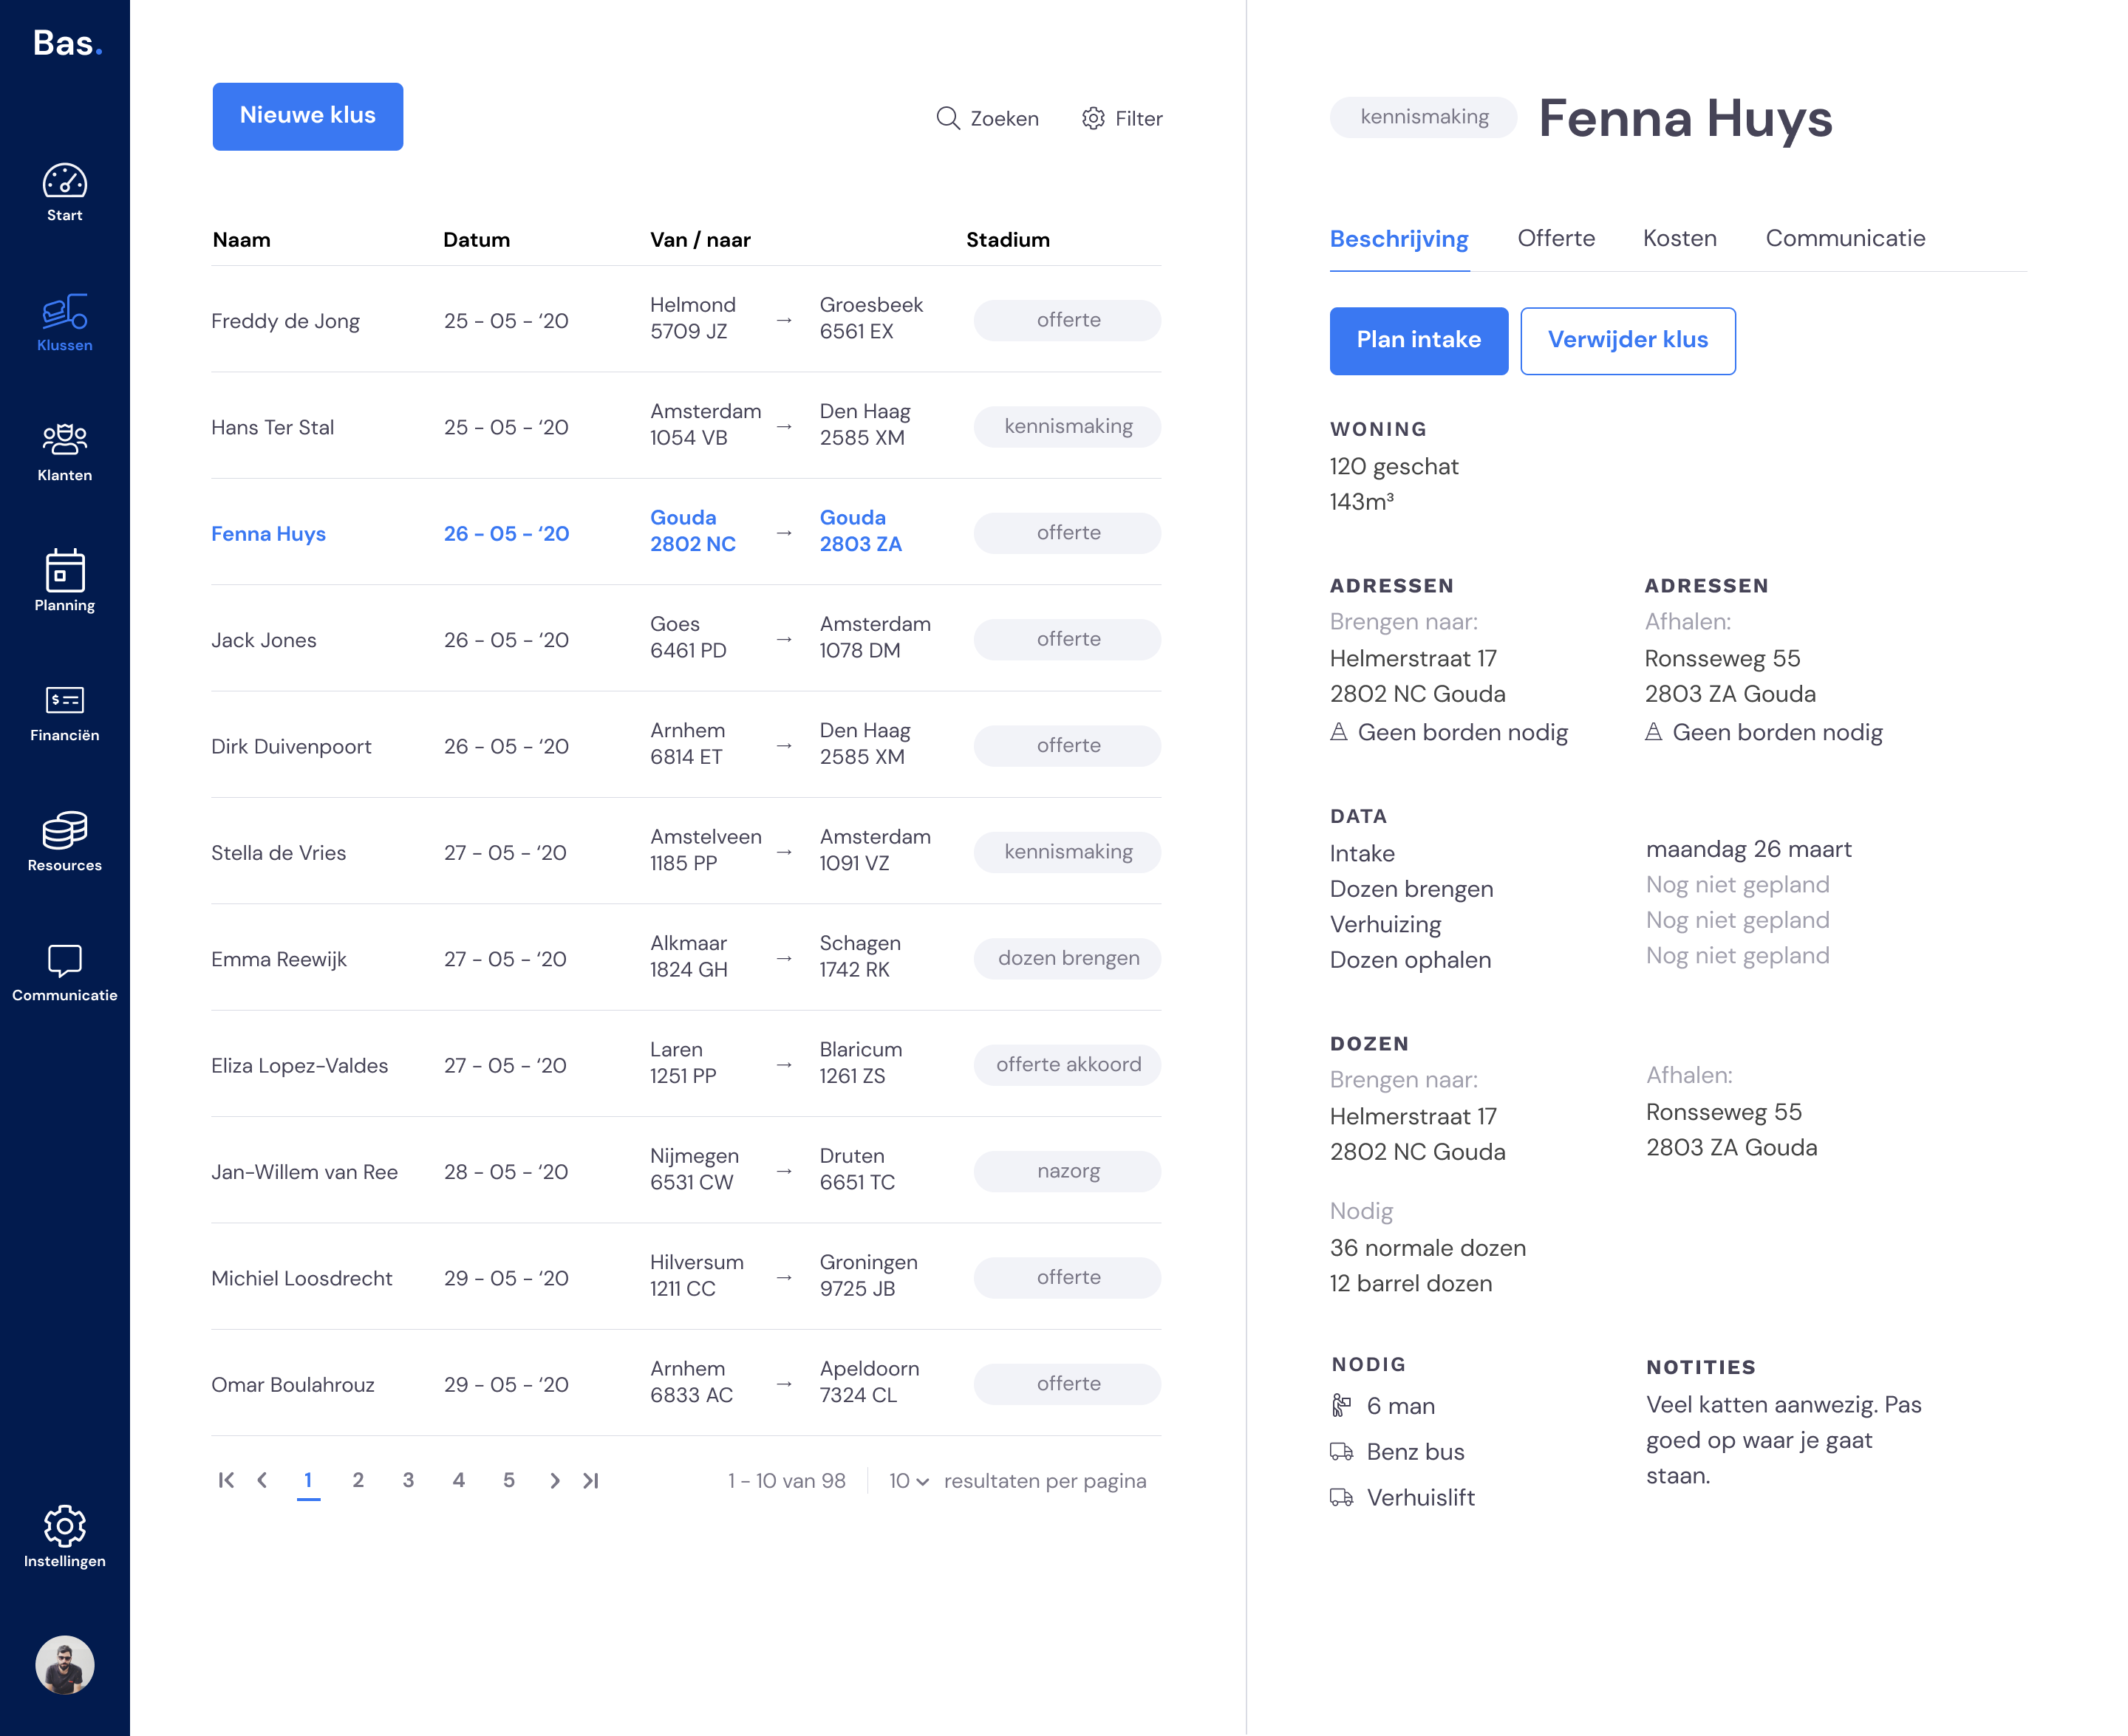Open Financiën in sidebar

tap(64, 701)
